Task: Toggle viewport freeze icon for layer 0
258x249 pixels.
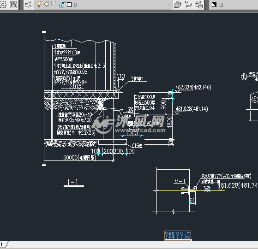Action: coord(54,5)
